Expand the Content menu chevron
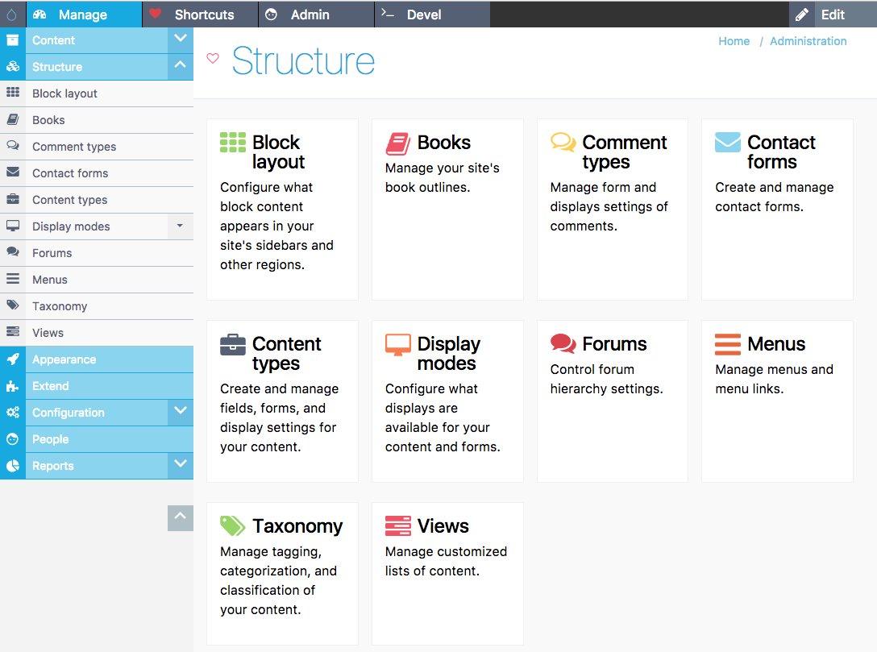This screenshot has width=877, height=652. point(181,38)
